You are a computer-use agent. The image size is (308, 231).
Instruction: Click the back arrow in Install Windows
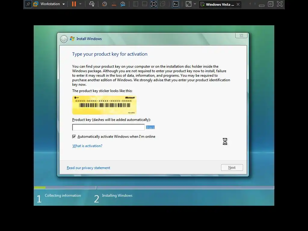(64, 39)
